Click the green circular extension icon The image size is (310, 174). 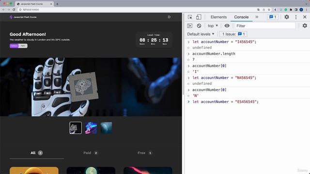[286, 10]
